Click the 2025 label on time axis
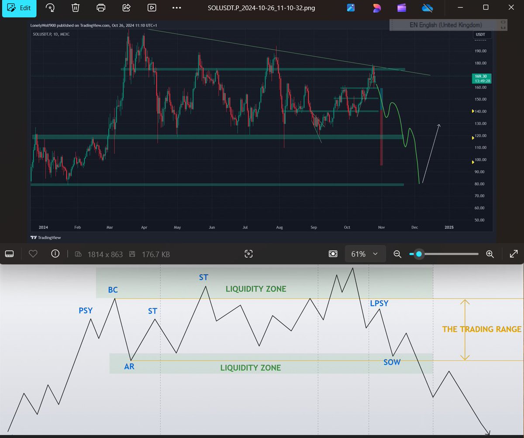Viewport: 524px width, 438px height. point(448,227)
